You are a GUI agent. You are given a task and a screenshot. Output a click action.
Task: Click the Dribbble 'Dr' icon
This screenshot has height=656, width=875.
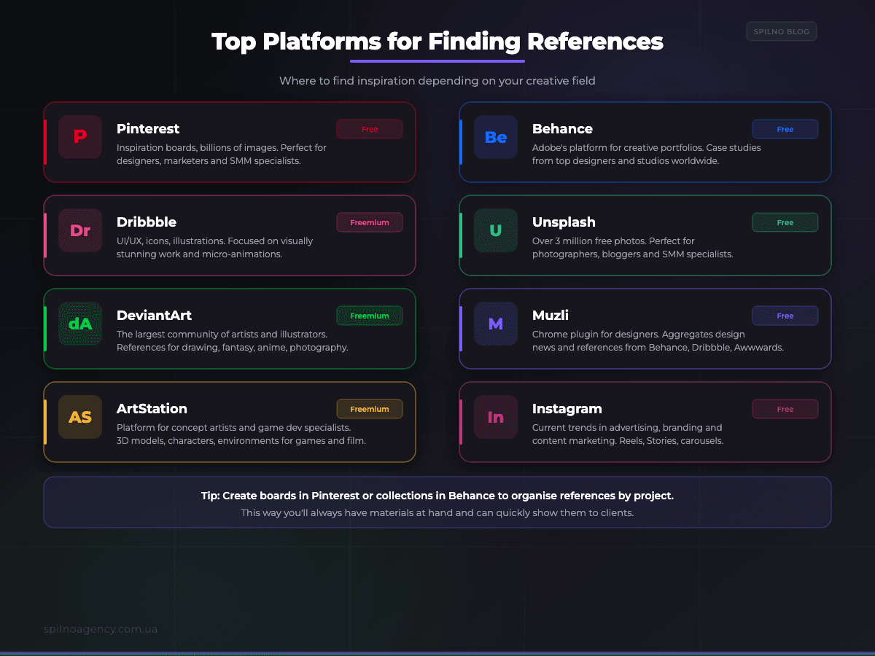tap(80, 230)
